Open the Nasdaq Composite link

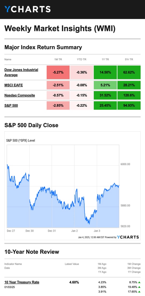tap(20, 95)
